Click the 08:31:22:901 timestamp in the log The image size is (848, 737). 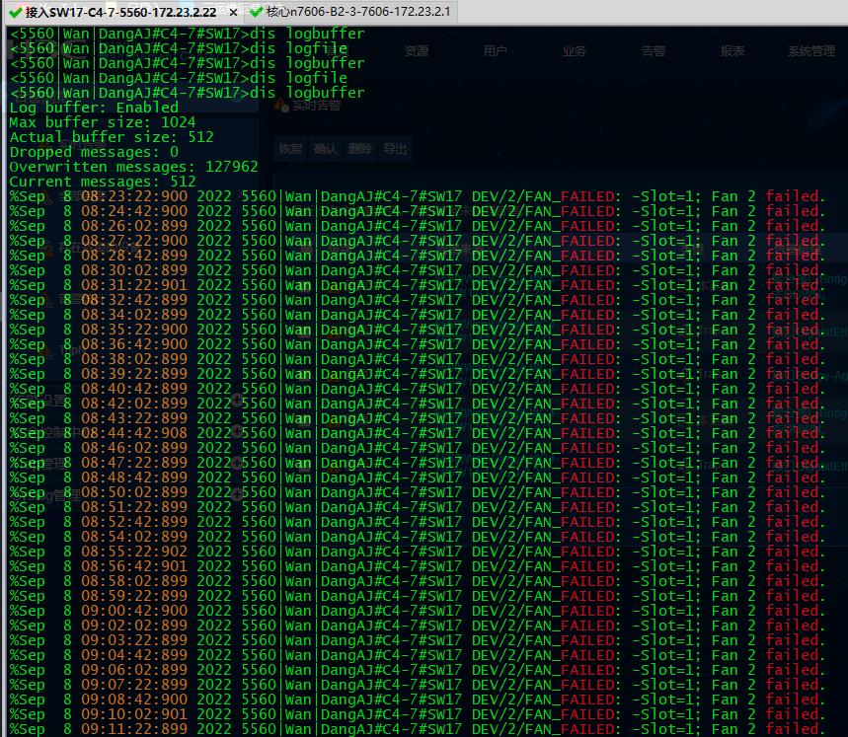tap(134, 285)
